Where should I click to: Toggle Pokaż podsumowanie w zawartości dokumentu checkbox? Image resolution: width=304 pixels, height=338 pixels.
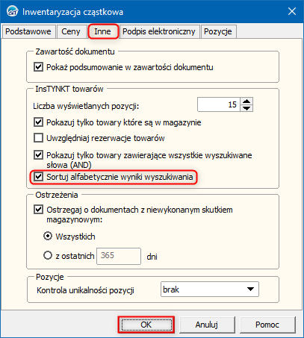pyautogui.click(x=38, y=67)
